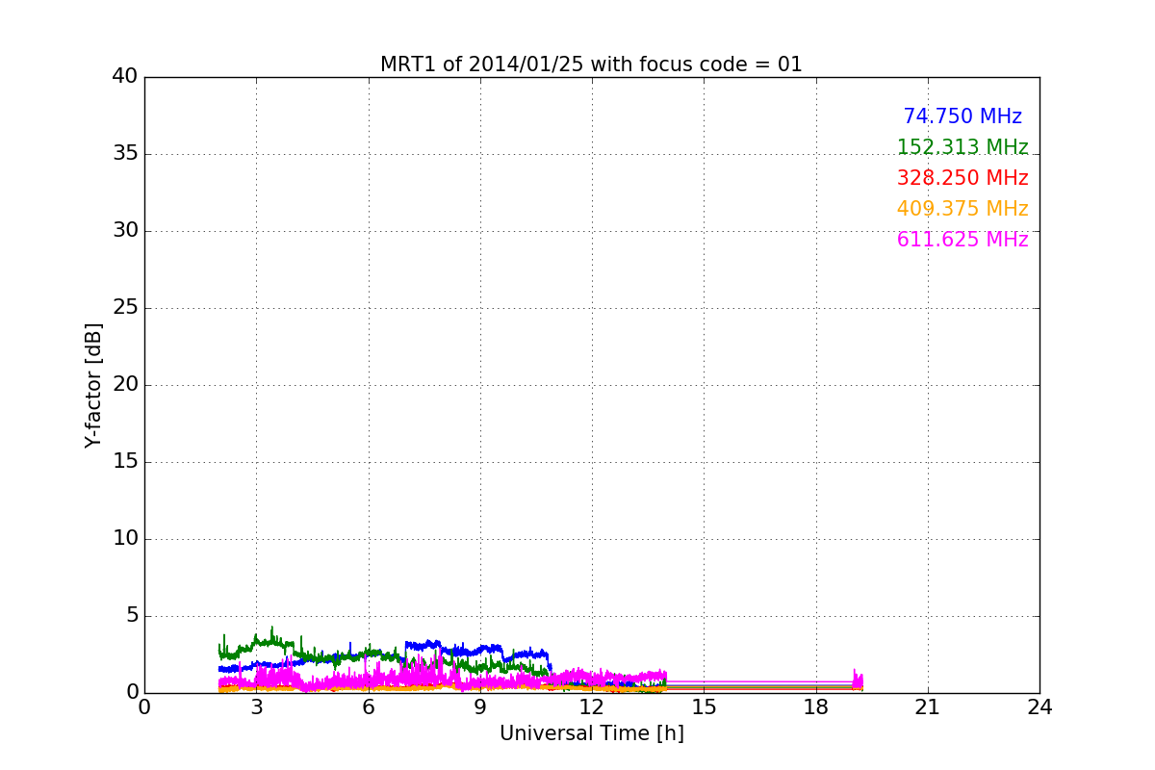
Task: Click the y-axis tick label 35
Action: coord(125,154)
